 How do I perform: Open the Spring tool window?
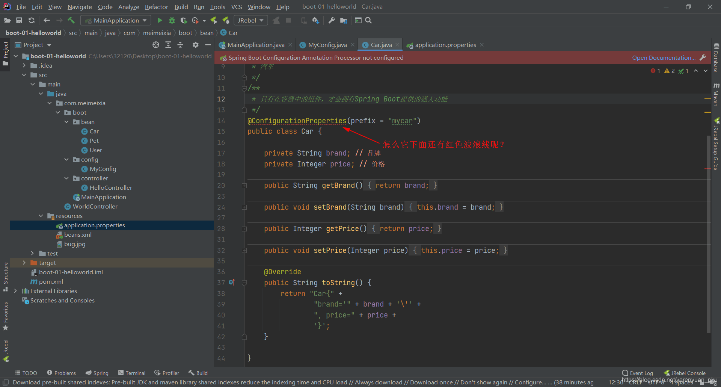[x=97, y=373]
